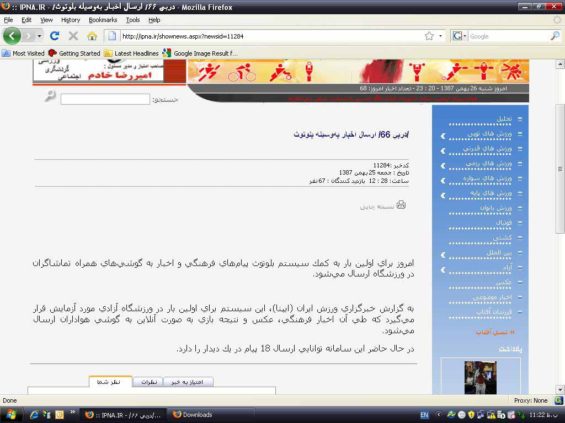Open the Bookmarks menu
Screen dimensions: 565x423
103,20
